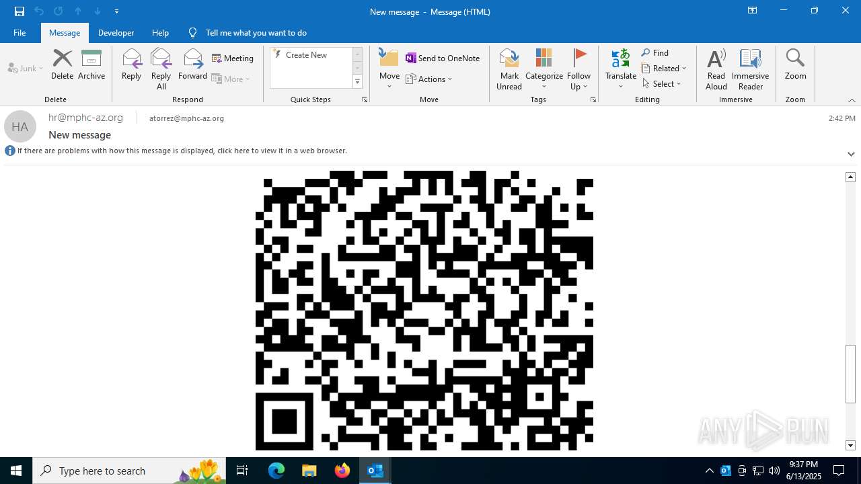The image size is (861, 484).
Task: Open the Select dropdown
Action: (662, 84)
